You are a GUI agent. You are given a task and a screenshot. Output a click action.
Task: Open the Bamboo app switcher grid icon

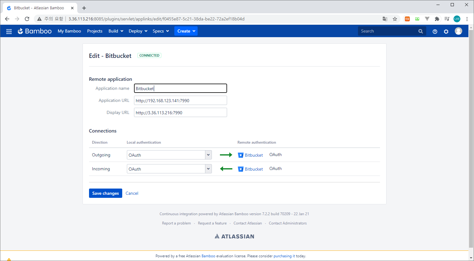click(9, 31)
